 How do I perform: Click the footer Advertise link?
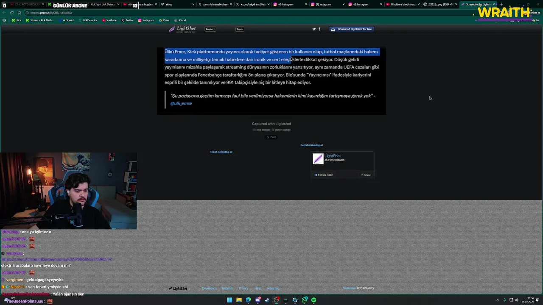tap(273, 288)
